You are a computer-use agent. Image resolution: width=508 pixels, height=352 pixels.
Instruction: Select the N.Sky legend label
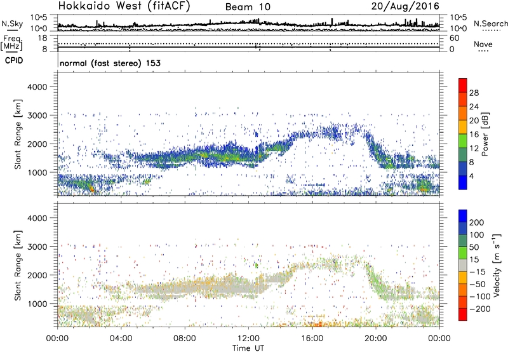click(12, 24)
